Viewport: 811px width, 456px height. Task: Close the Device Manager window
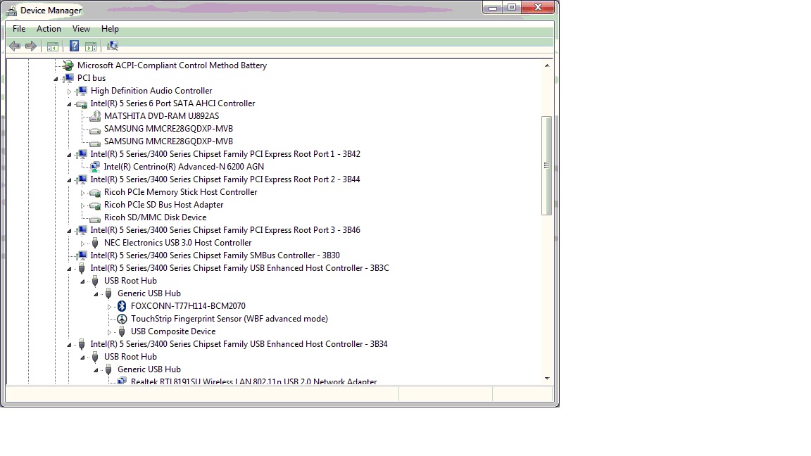(x=538, y=8)
